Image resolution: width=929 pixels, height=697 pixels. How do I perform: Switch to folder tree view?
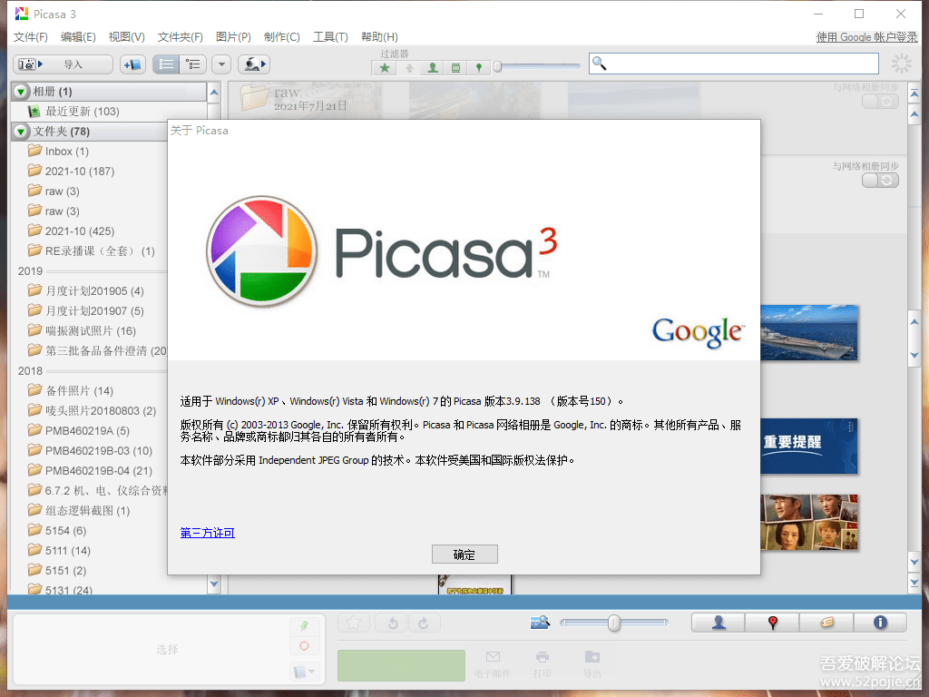click(193, 64)
